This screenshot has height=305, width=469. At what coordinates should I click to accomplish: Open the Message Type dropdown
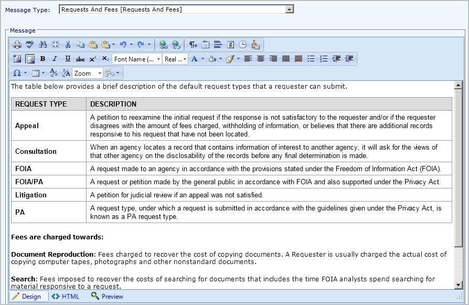tap(289, 9)
